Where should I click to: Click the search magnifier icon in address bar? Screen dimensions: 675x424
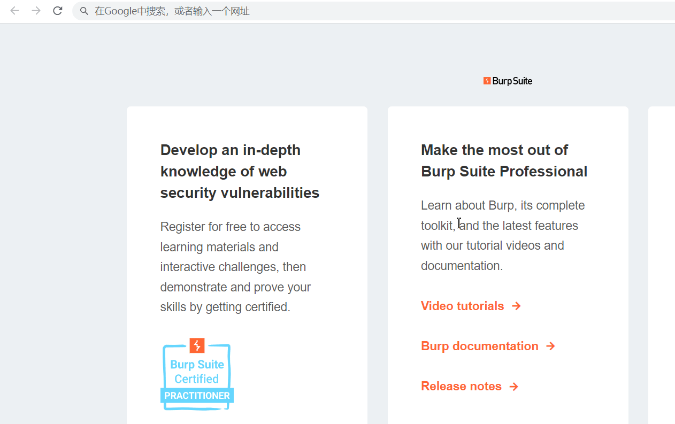(84, 11)
